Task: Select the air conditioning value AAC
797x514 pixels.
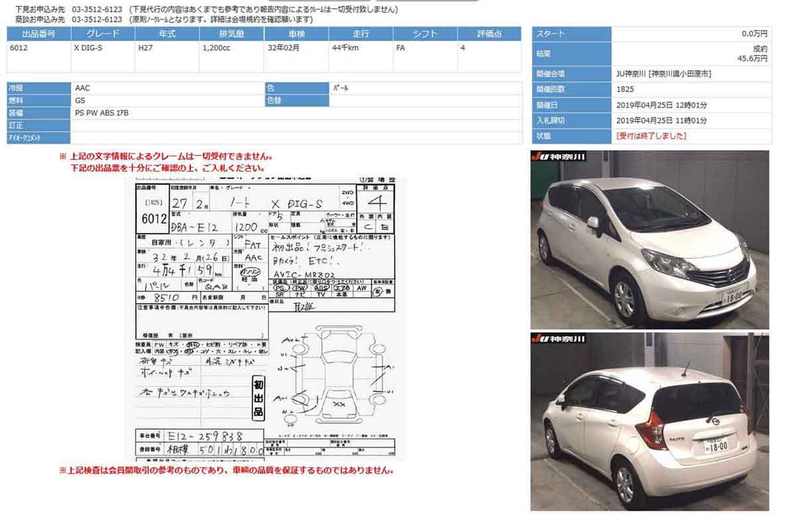Action: (x=82, y=88)
